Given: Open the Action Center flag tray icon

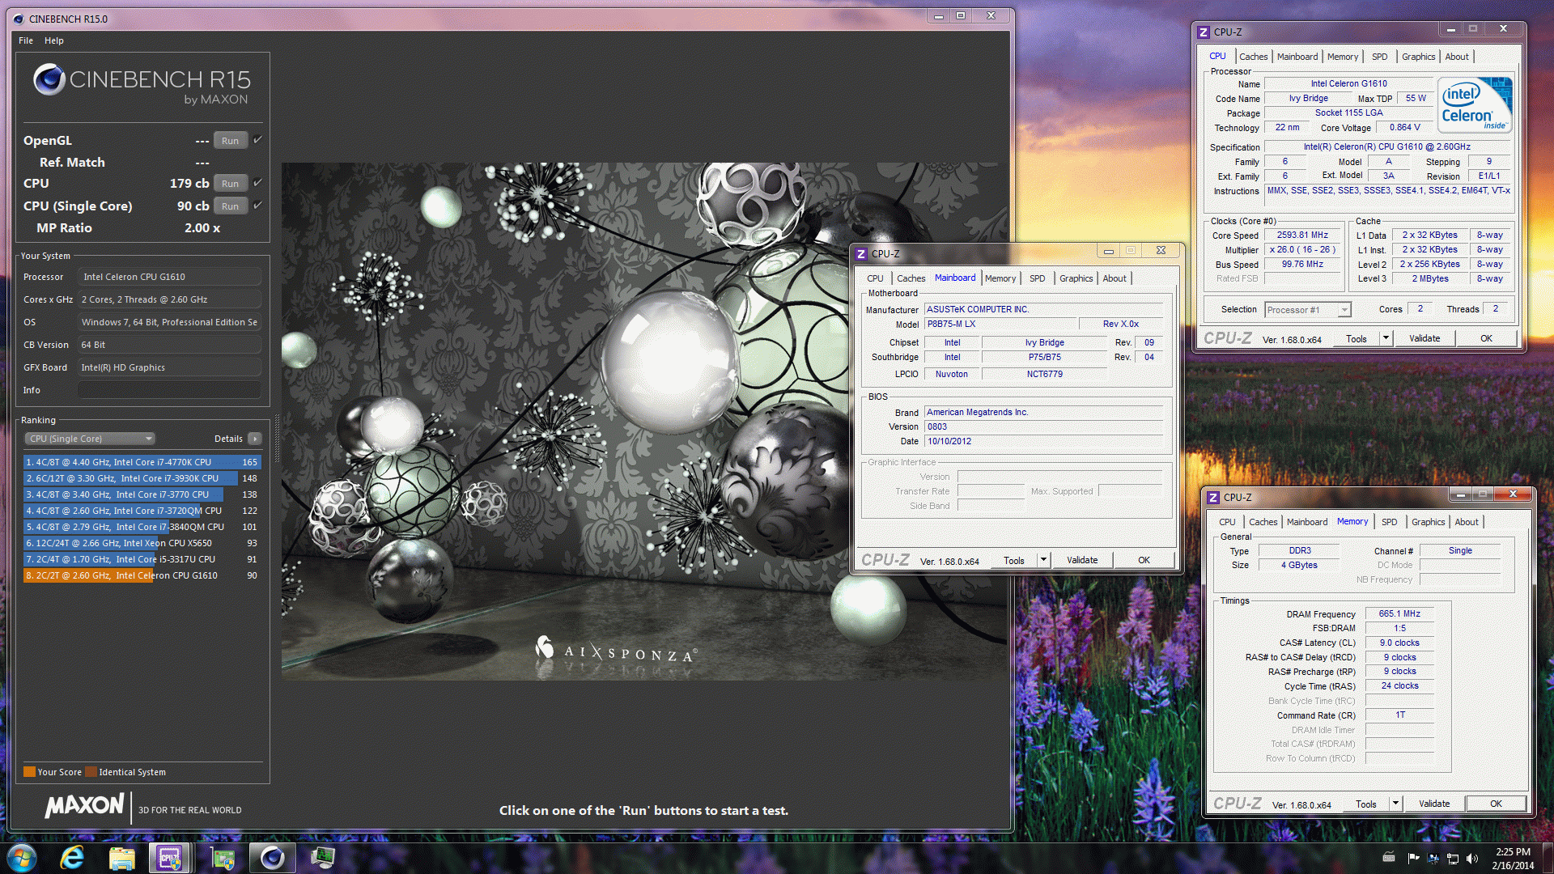Looking at the screenshot, I should click(1413, 859).
